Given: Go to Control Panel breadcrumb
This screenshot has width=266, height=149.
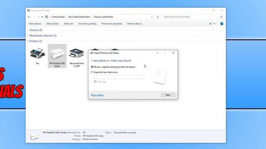Looking at the screenshot, I should pos(58,17).
